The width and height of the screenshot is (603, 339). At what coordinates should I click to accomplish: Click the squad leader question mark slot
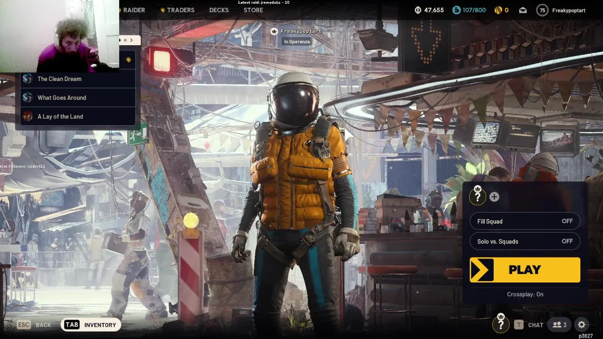[477, 196]
